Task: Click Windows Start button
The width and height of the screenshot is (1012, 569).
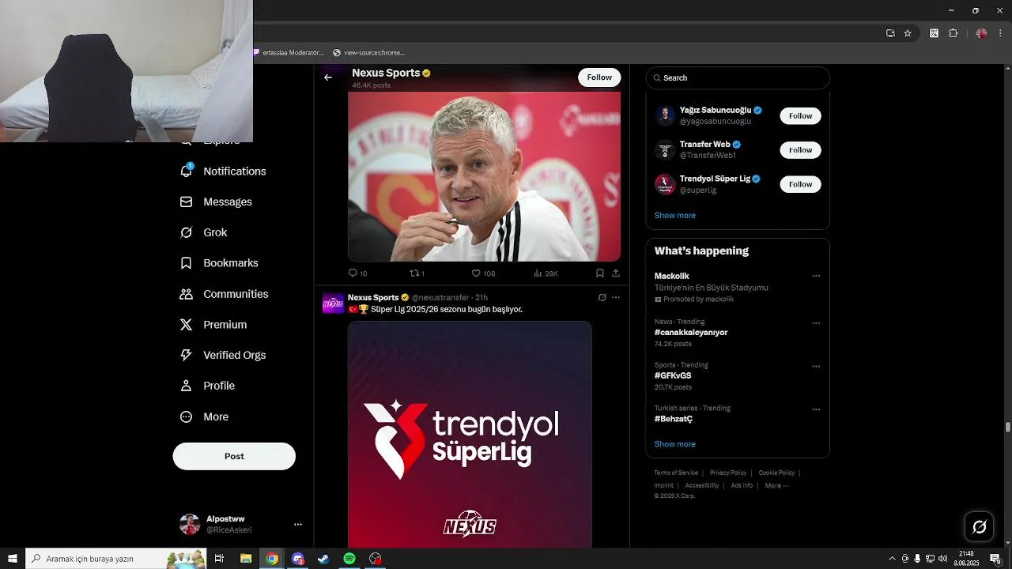Action: [x=13, y=559]
